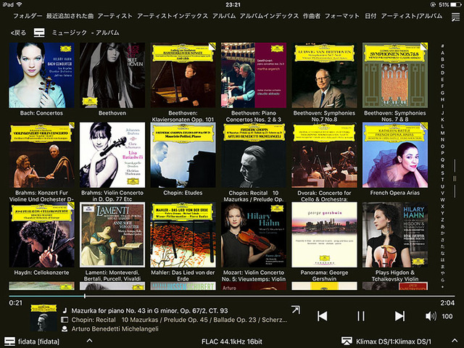Open Beethoven: Piano Concertos Nos. 2 & 3

pyautogui.click(x=254, y=75)
